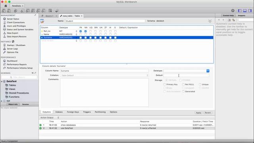
Task: Open Data Import/Restore
Action: pos(17,37)
